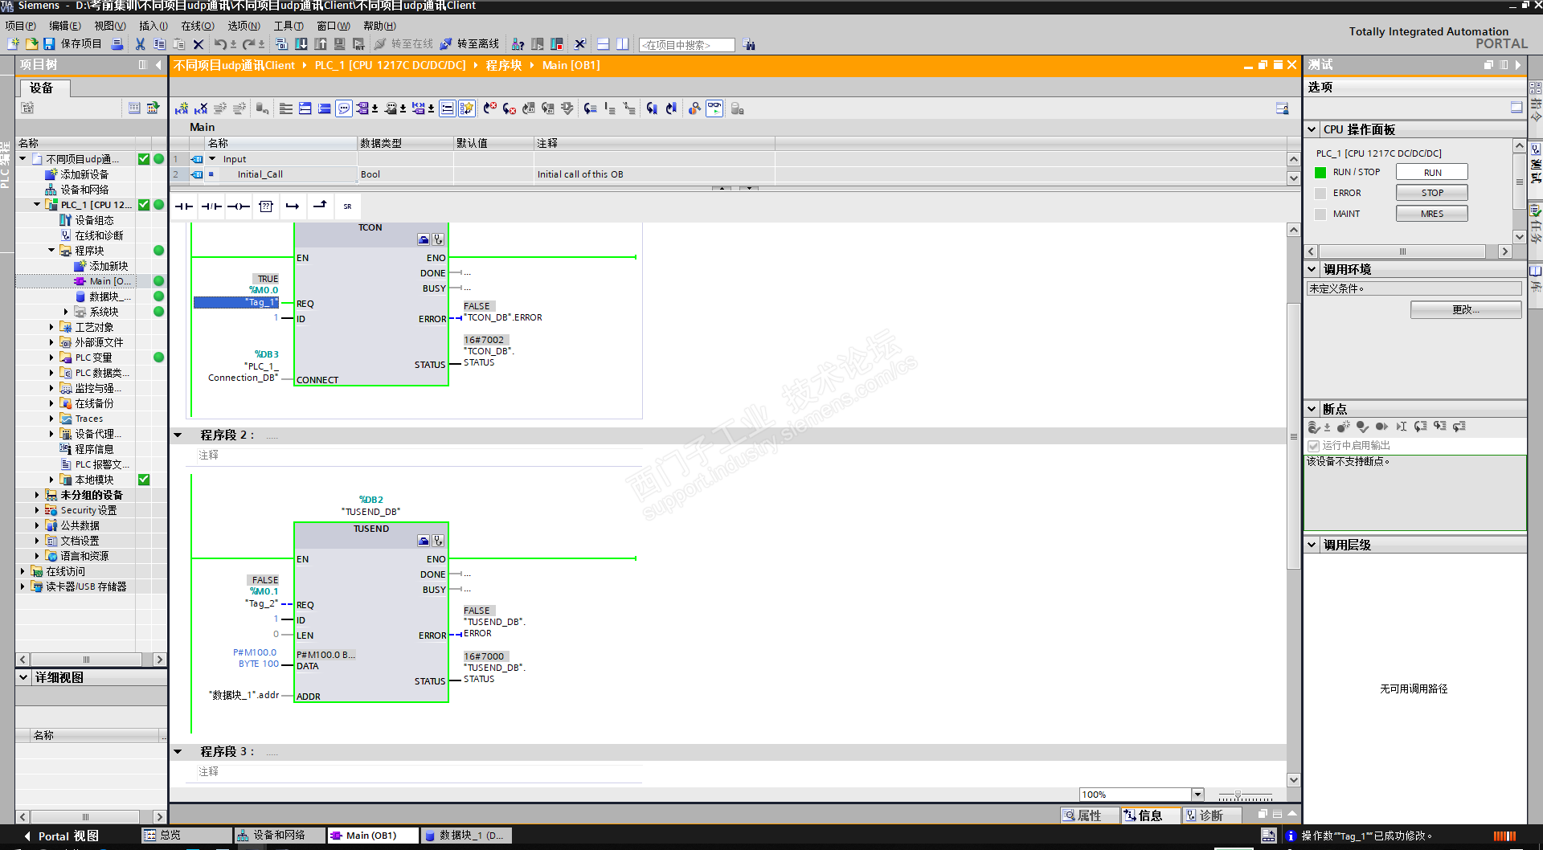
Task: Insert a normally open contact
Action: pos(184,206)
